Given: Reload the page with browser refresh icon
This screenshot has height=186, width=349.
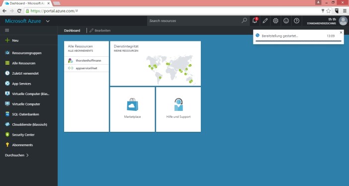Looking at the screenshot, I should tap(19, 10).
